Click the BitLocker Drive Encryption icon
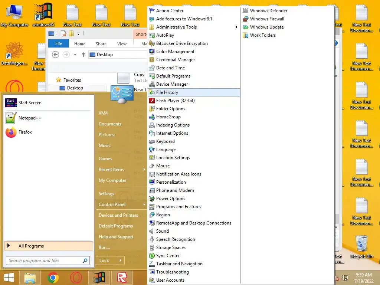This screenshot has height=285, width=380. pos(152,43)
